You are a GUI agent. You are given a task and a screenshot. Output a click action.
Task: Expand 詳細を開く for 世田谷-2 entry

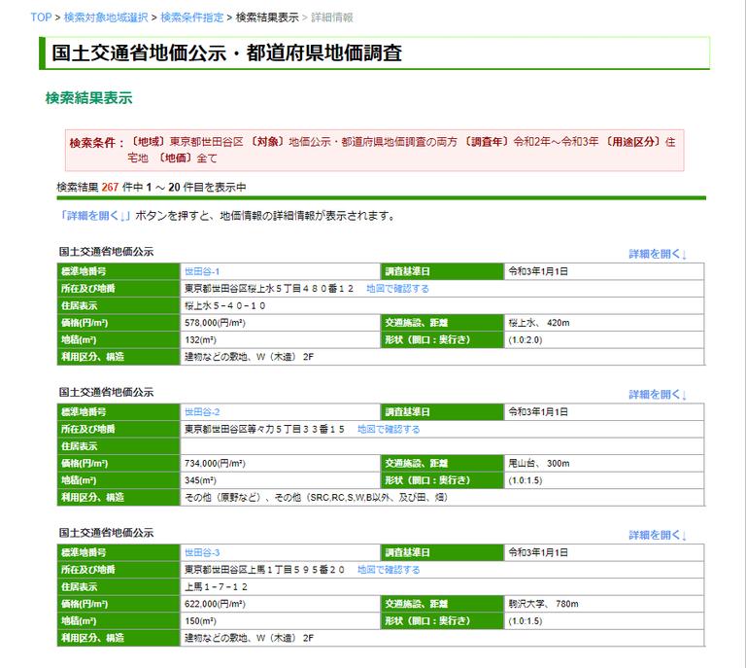coord(658,394)
